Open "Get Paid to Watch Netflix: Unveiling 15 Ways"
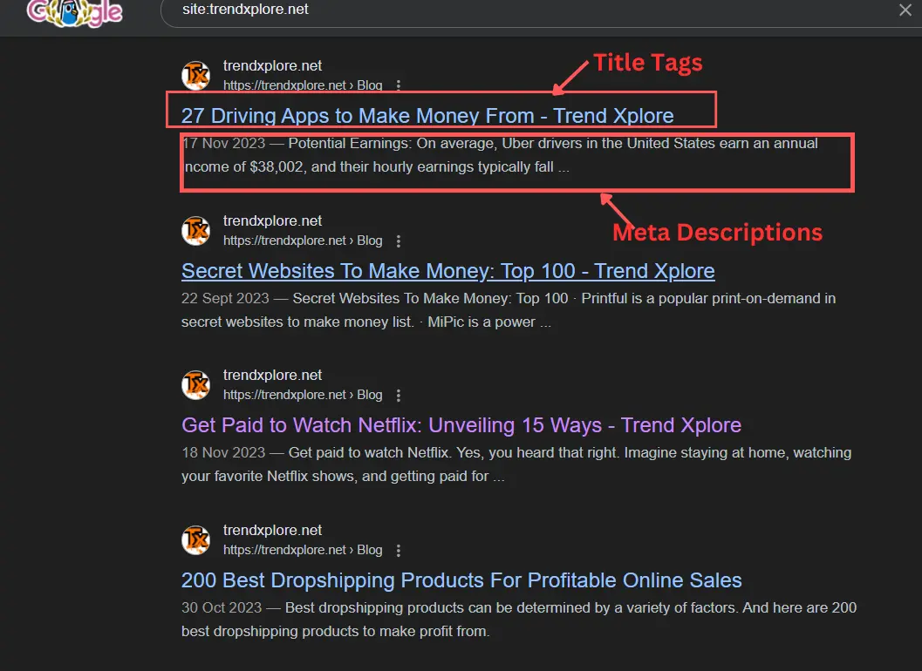This screenshot has width=922, height=671. click(461, 424)
